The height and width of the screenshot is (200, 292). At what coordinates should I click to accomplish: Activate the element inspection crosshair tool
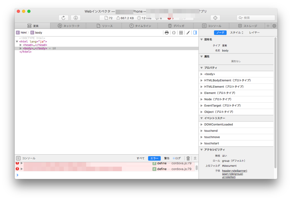click(215, 18)
